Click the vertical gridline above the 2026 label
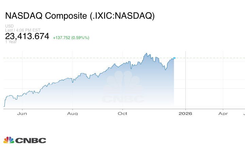The width and height of the screenshot is (245, 153). [185, 82]
